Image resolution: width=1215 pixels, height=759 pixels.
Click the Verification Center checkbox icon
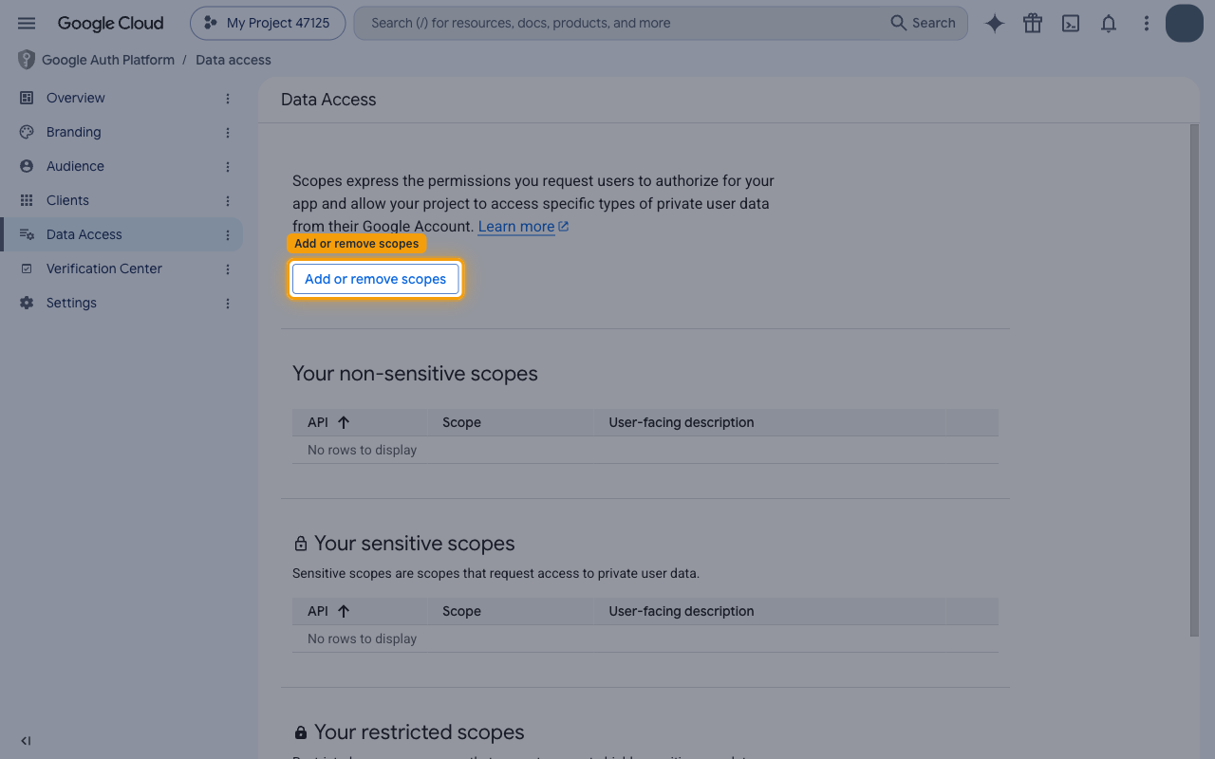(x=27, y=268)
